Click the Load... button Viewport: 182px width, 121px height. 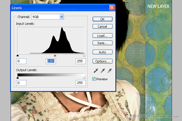103,35
